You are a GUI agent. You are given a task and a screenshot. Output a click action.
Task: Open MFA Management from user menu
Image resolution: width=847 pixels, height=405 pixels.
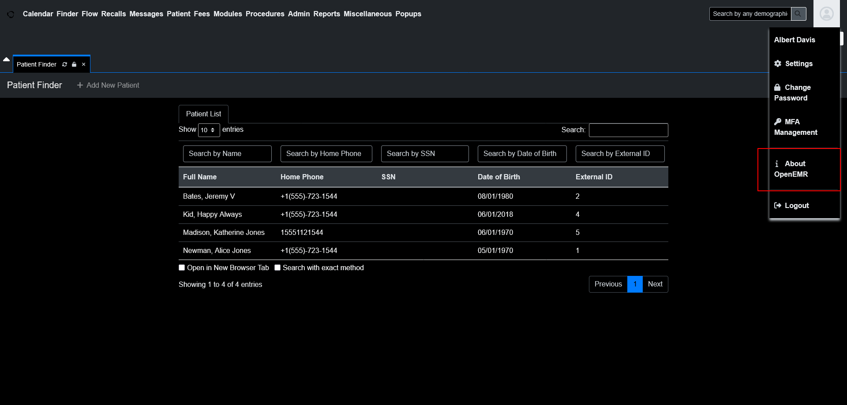tap(795, 127)
